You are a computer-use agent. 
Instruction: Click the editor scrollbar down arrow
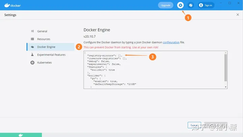coord(226,87)
